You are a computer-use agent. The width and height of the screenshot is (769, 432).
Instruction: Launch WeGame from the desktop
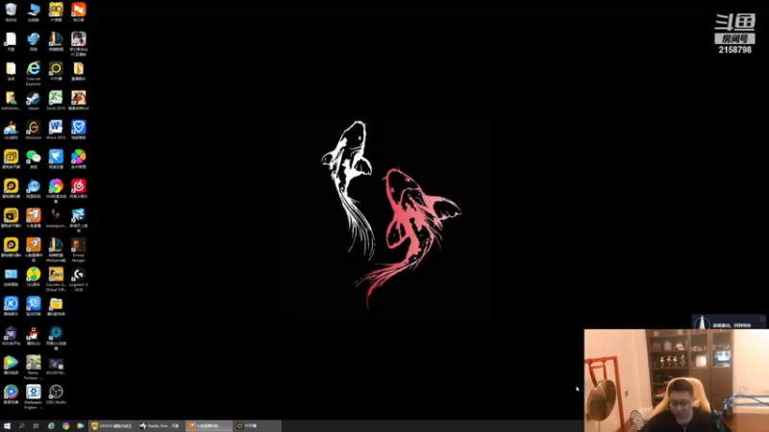coord(34,130)
